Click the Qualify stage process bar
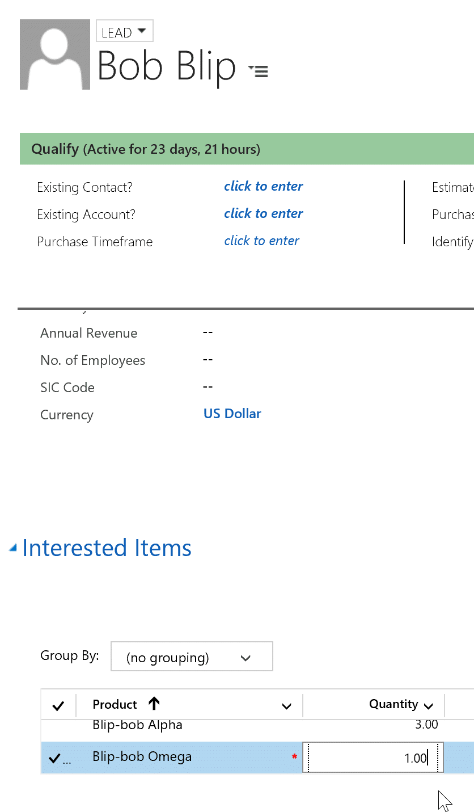This screenshot has width=474, height=812. (247, 149)
